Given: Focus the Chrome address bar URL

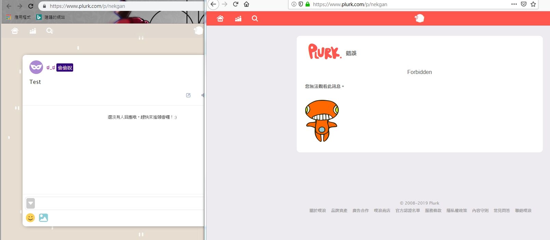Looking at the screenshot, I should click(88, 6).
